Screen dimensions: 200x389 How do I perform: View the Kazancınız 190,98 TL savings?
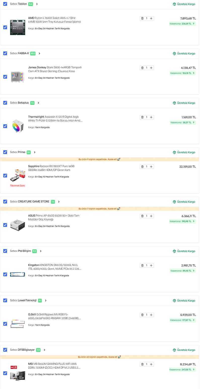click(x=183, y=221)
